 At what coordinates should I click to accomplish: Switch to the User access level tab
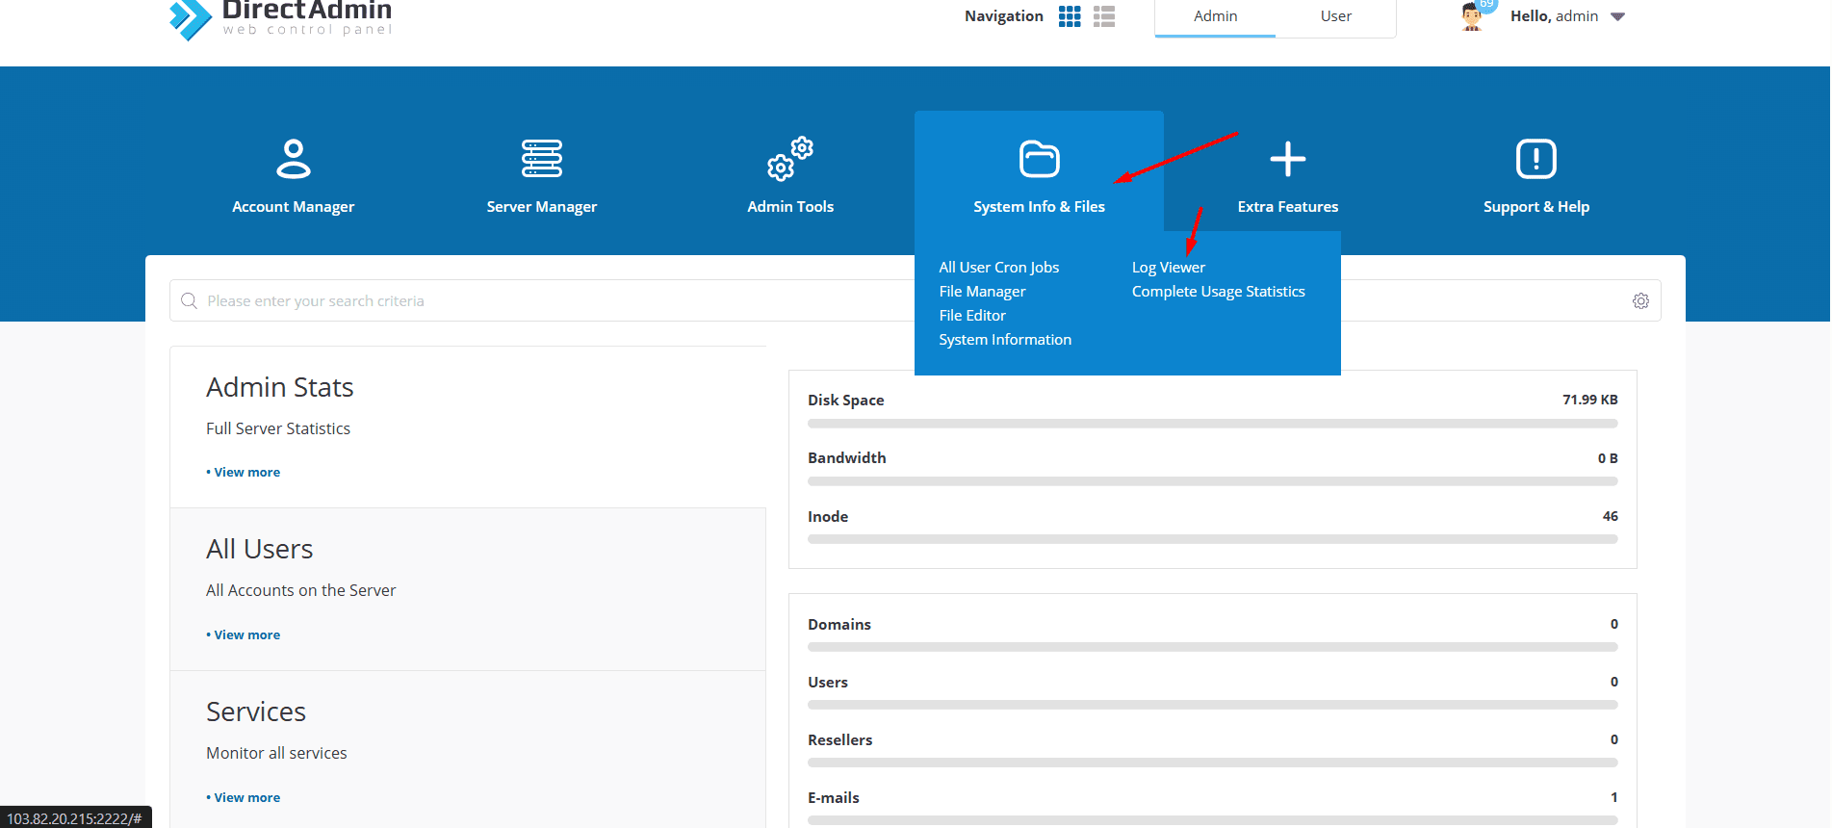[x=1335, y=16]
